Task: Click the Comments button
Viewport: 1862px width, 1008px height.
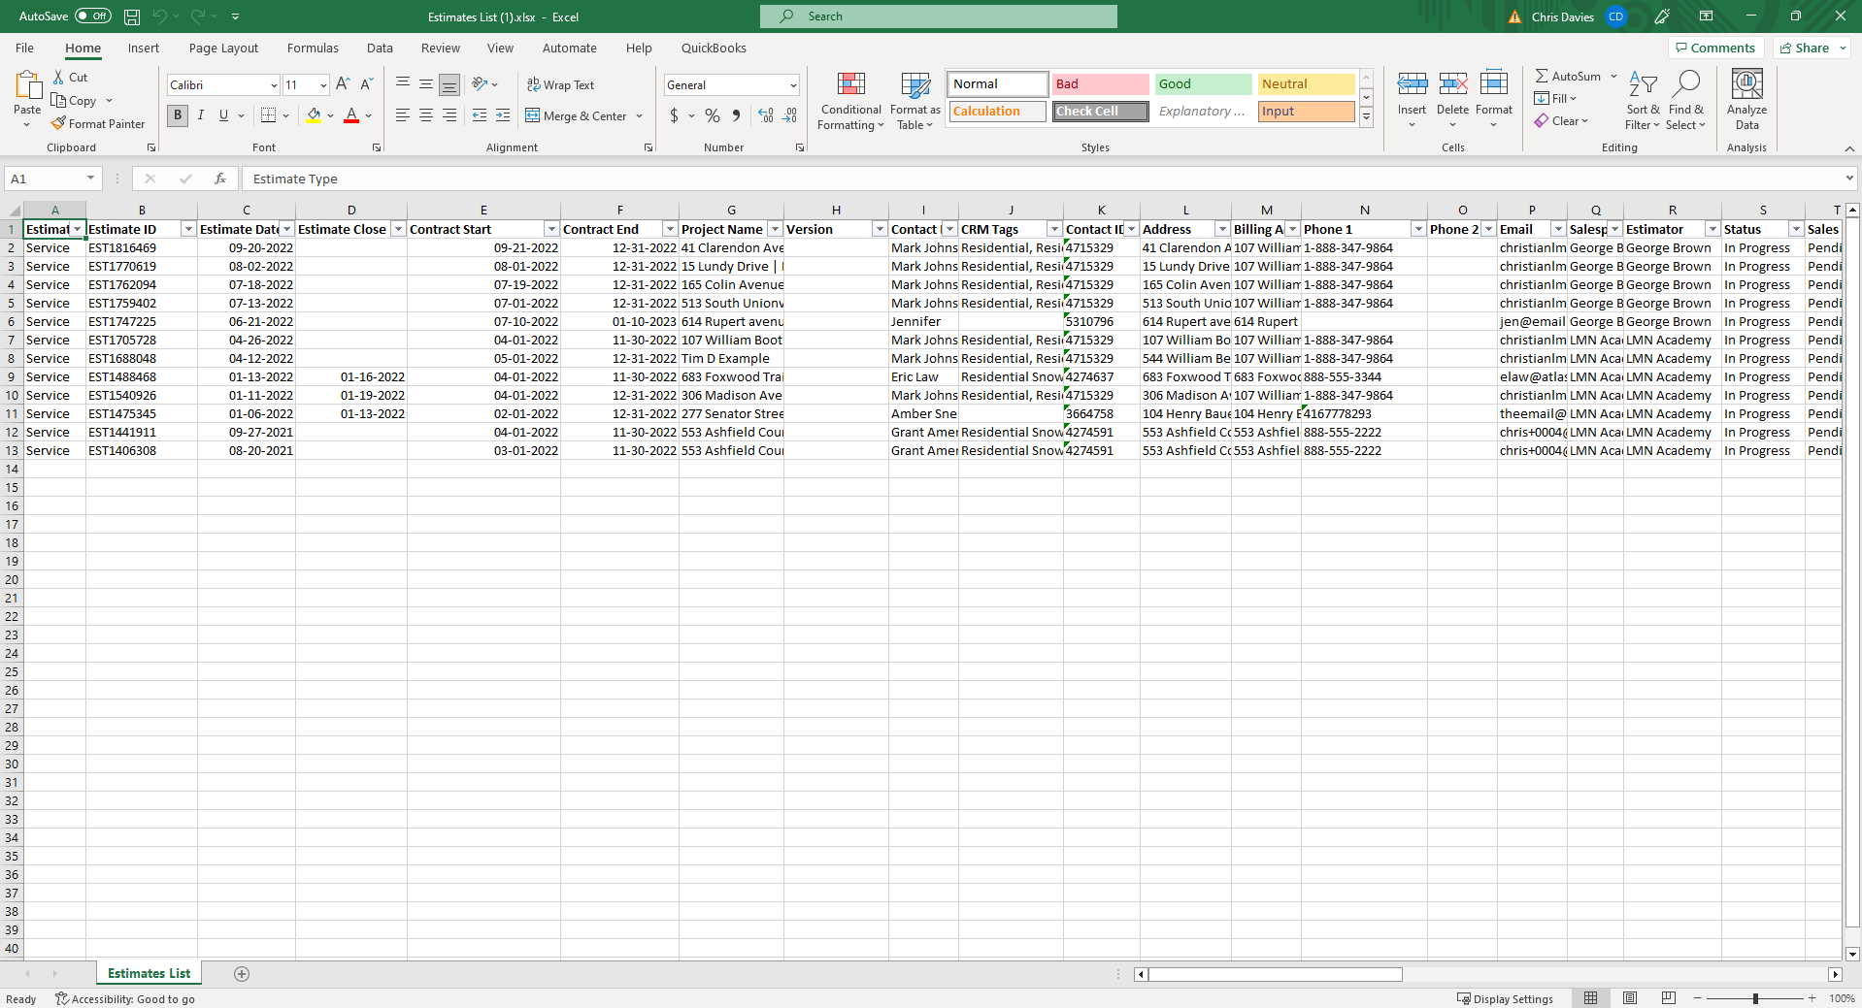Action: pyautogui.click(x=1714, y=49)
